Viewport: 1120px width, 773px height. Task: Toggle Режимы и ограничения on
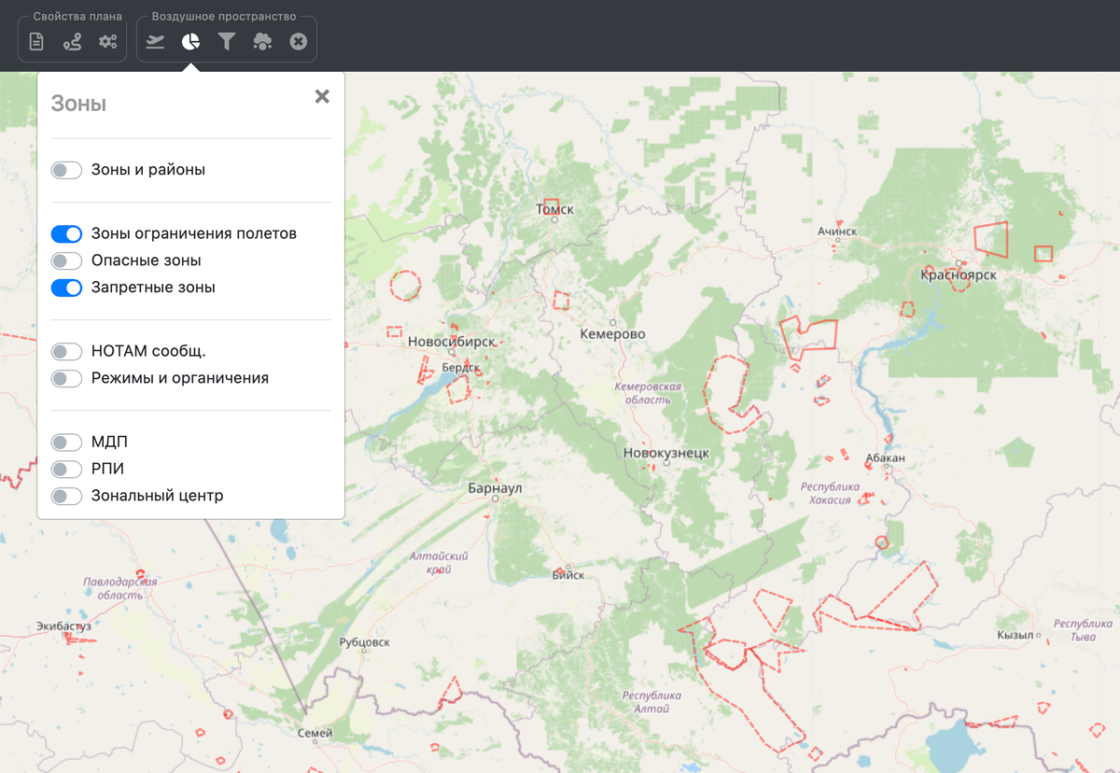click(x=66, y=378)
